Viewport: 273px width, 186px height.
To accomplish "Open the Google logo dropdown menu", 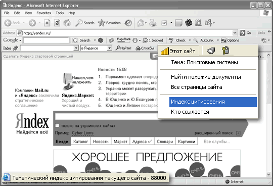I will (12, 40).
